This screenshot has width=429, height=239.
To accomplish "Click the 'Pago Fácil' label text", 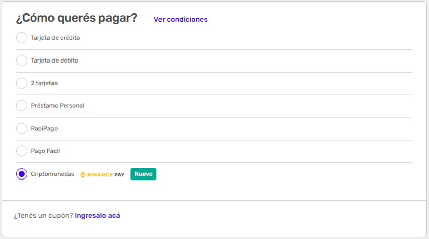I will (45, 151).
